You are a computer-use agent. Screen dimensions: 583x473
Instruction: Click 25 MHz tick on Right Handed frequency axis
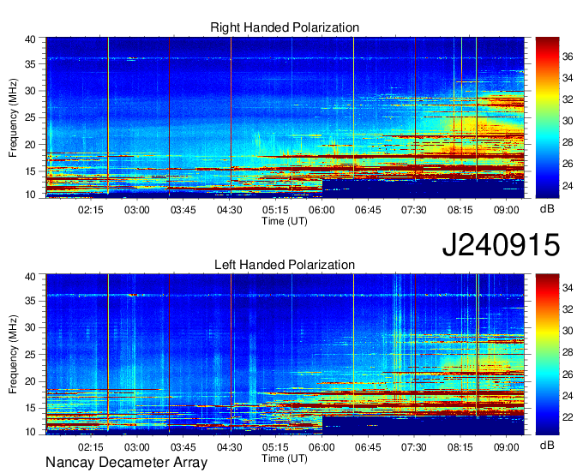point(31,117)
